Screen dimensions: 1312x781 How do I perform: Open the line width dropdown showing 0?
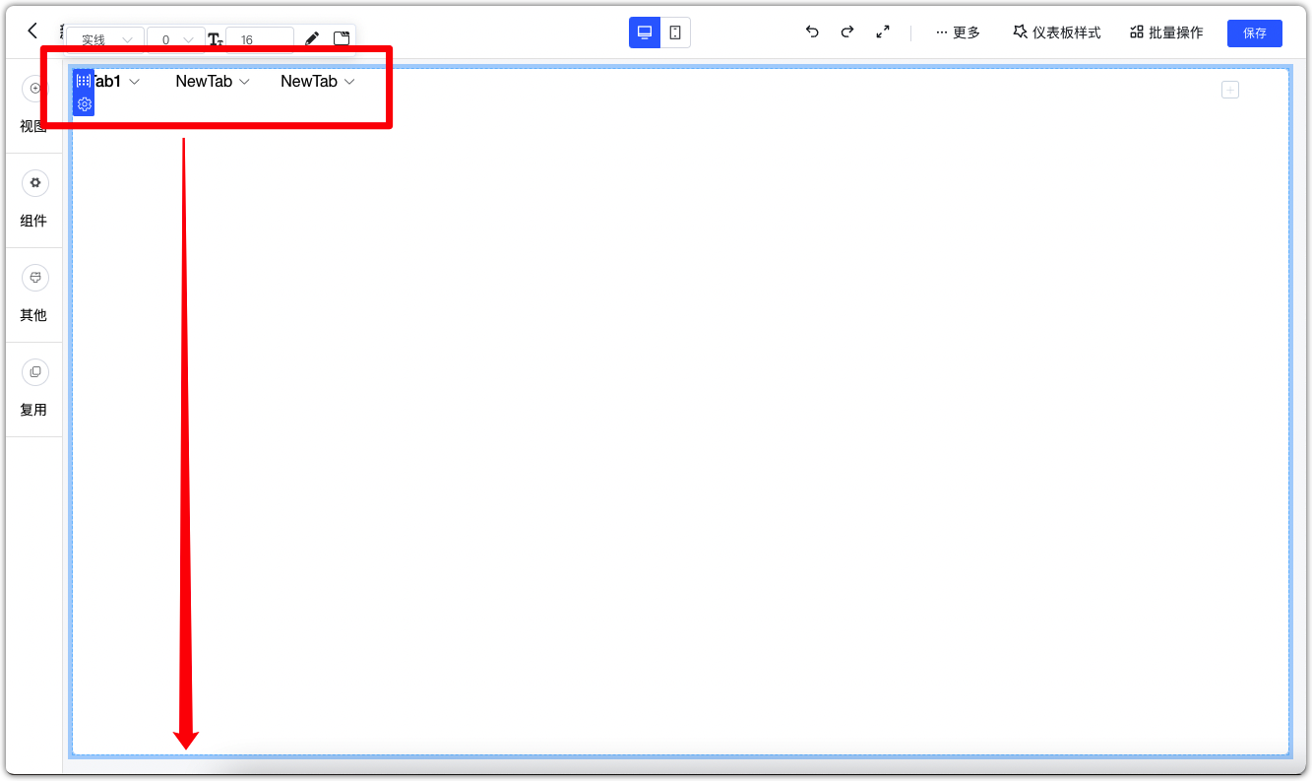tap(176, 39)
